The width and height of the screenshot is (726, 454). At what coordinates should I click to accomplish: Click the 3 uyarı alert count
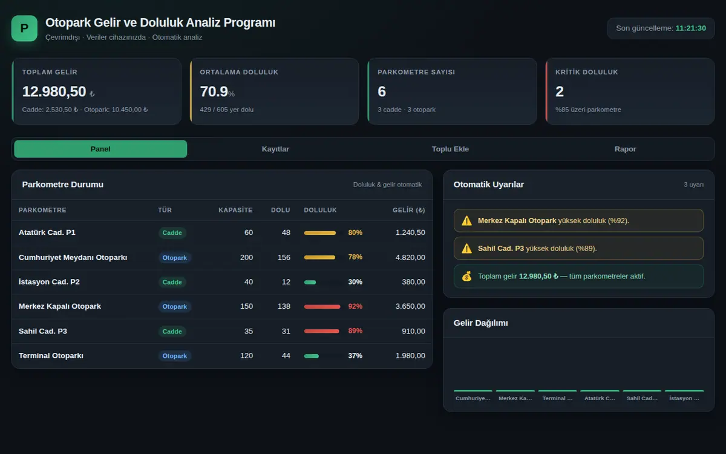pyautogui.click(x=693, y=185)
